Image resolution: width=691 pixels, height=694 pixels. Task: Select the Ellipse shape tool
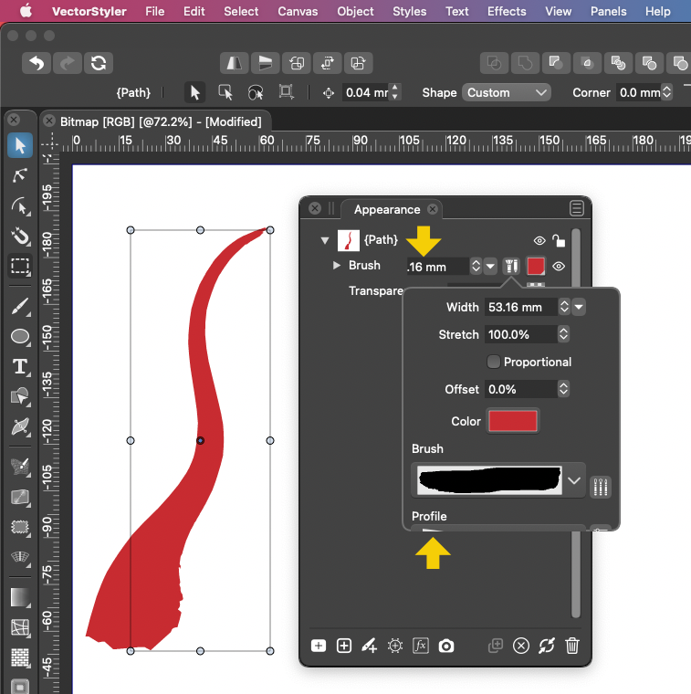[x=19, y=337]
